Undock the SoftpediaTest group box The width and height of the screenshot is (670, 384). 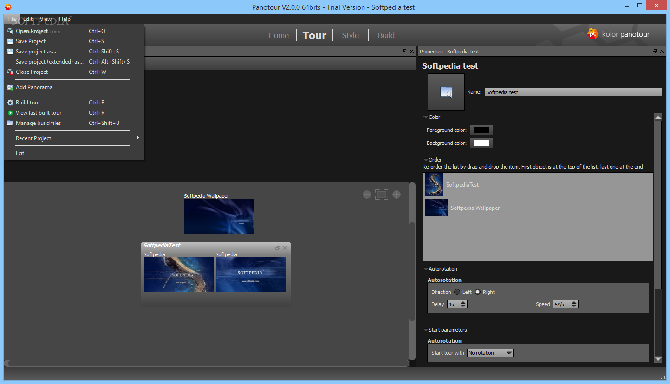[278, 248]
